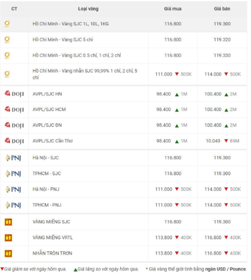Click the red down arrow in AVPL/SJC Cần Thơ sell price
The height and width of the screenshot is (280, 251).
[226, 141]
